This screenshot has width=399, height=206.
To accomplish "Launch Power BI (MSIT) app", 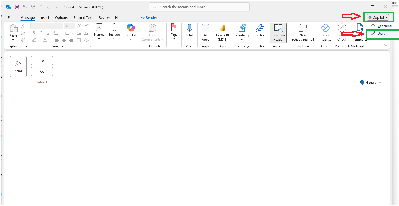I will (223, 32).
